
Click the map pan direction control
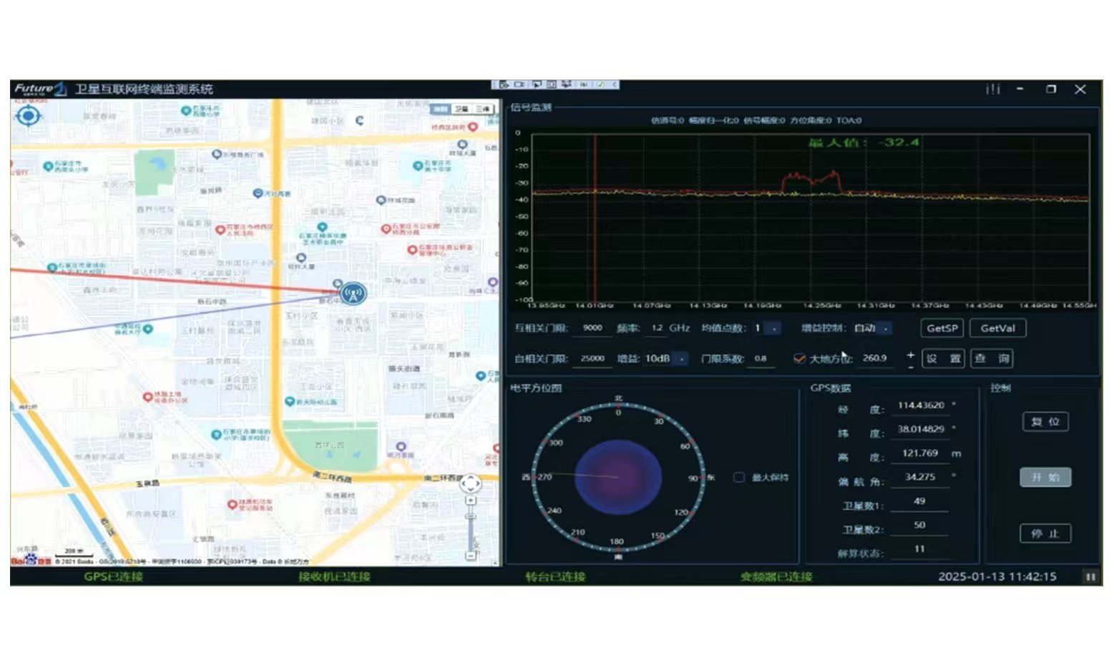(470, 483)
